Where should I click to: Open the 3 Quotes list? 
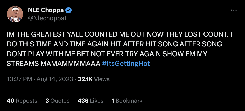(57, 101)
